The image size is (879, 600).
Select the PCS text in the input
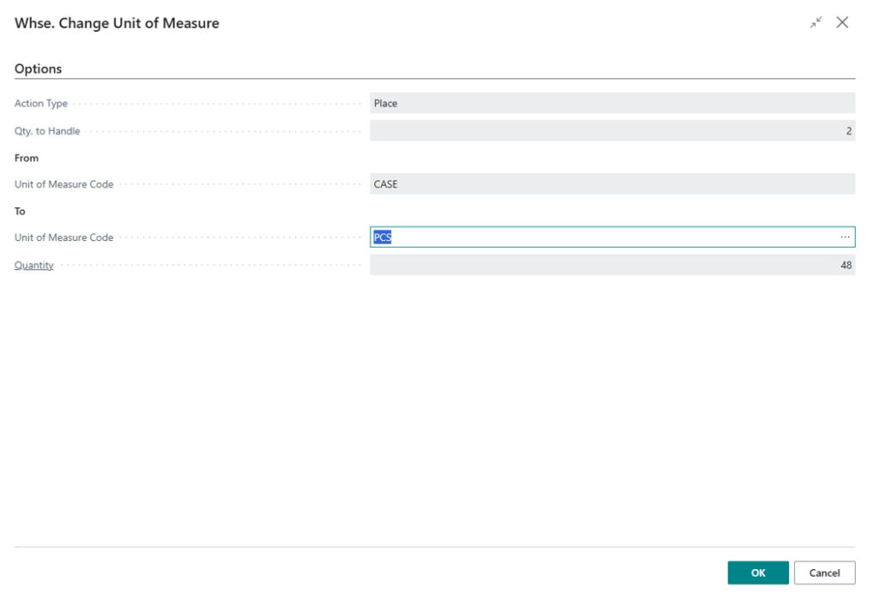point(382,237)
